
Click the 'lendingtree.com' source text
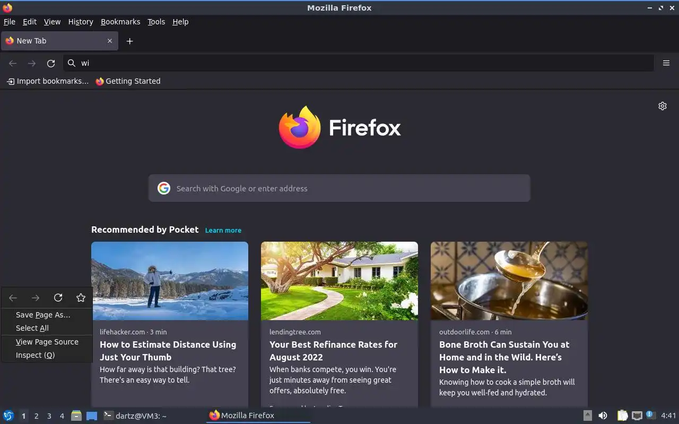coord(295,332)
